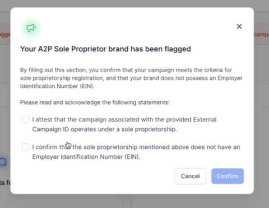Click the "Please read and acknowledge" line
The height and width of the screenshot is (208, 269).
(x=95, y=102)
